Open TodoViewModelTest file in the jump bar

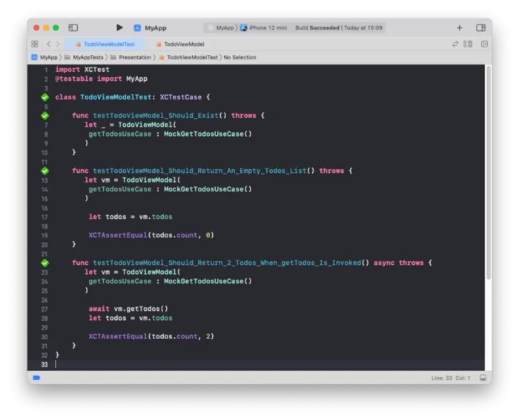coord(188,57)
